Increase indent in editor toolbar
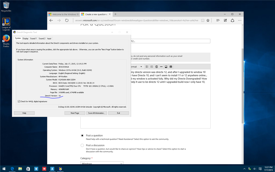This screenshot has width=275, height=172. click(157, 67)
